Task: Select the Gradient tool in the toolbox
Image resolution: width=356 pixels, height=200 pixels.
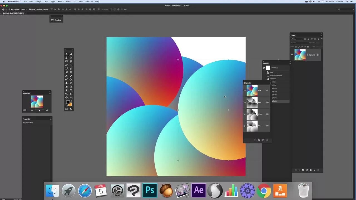Action: [x=71, y=87]
